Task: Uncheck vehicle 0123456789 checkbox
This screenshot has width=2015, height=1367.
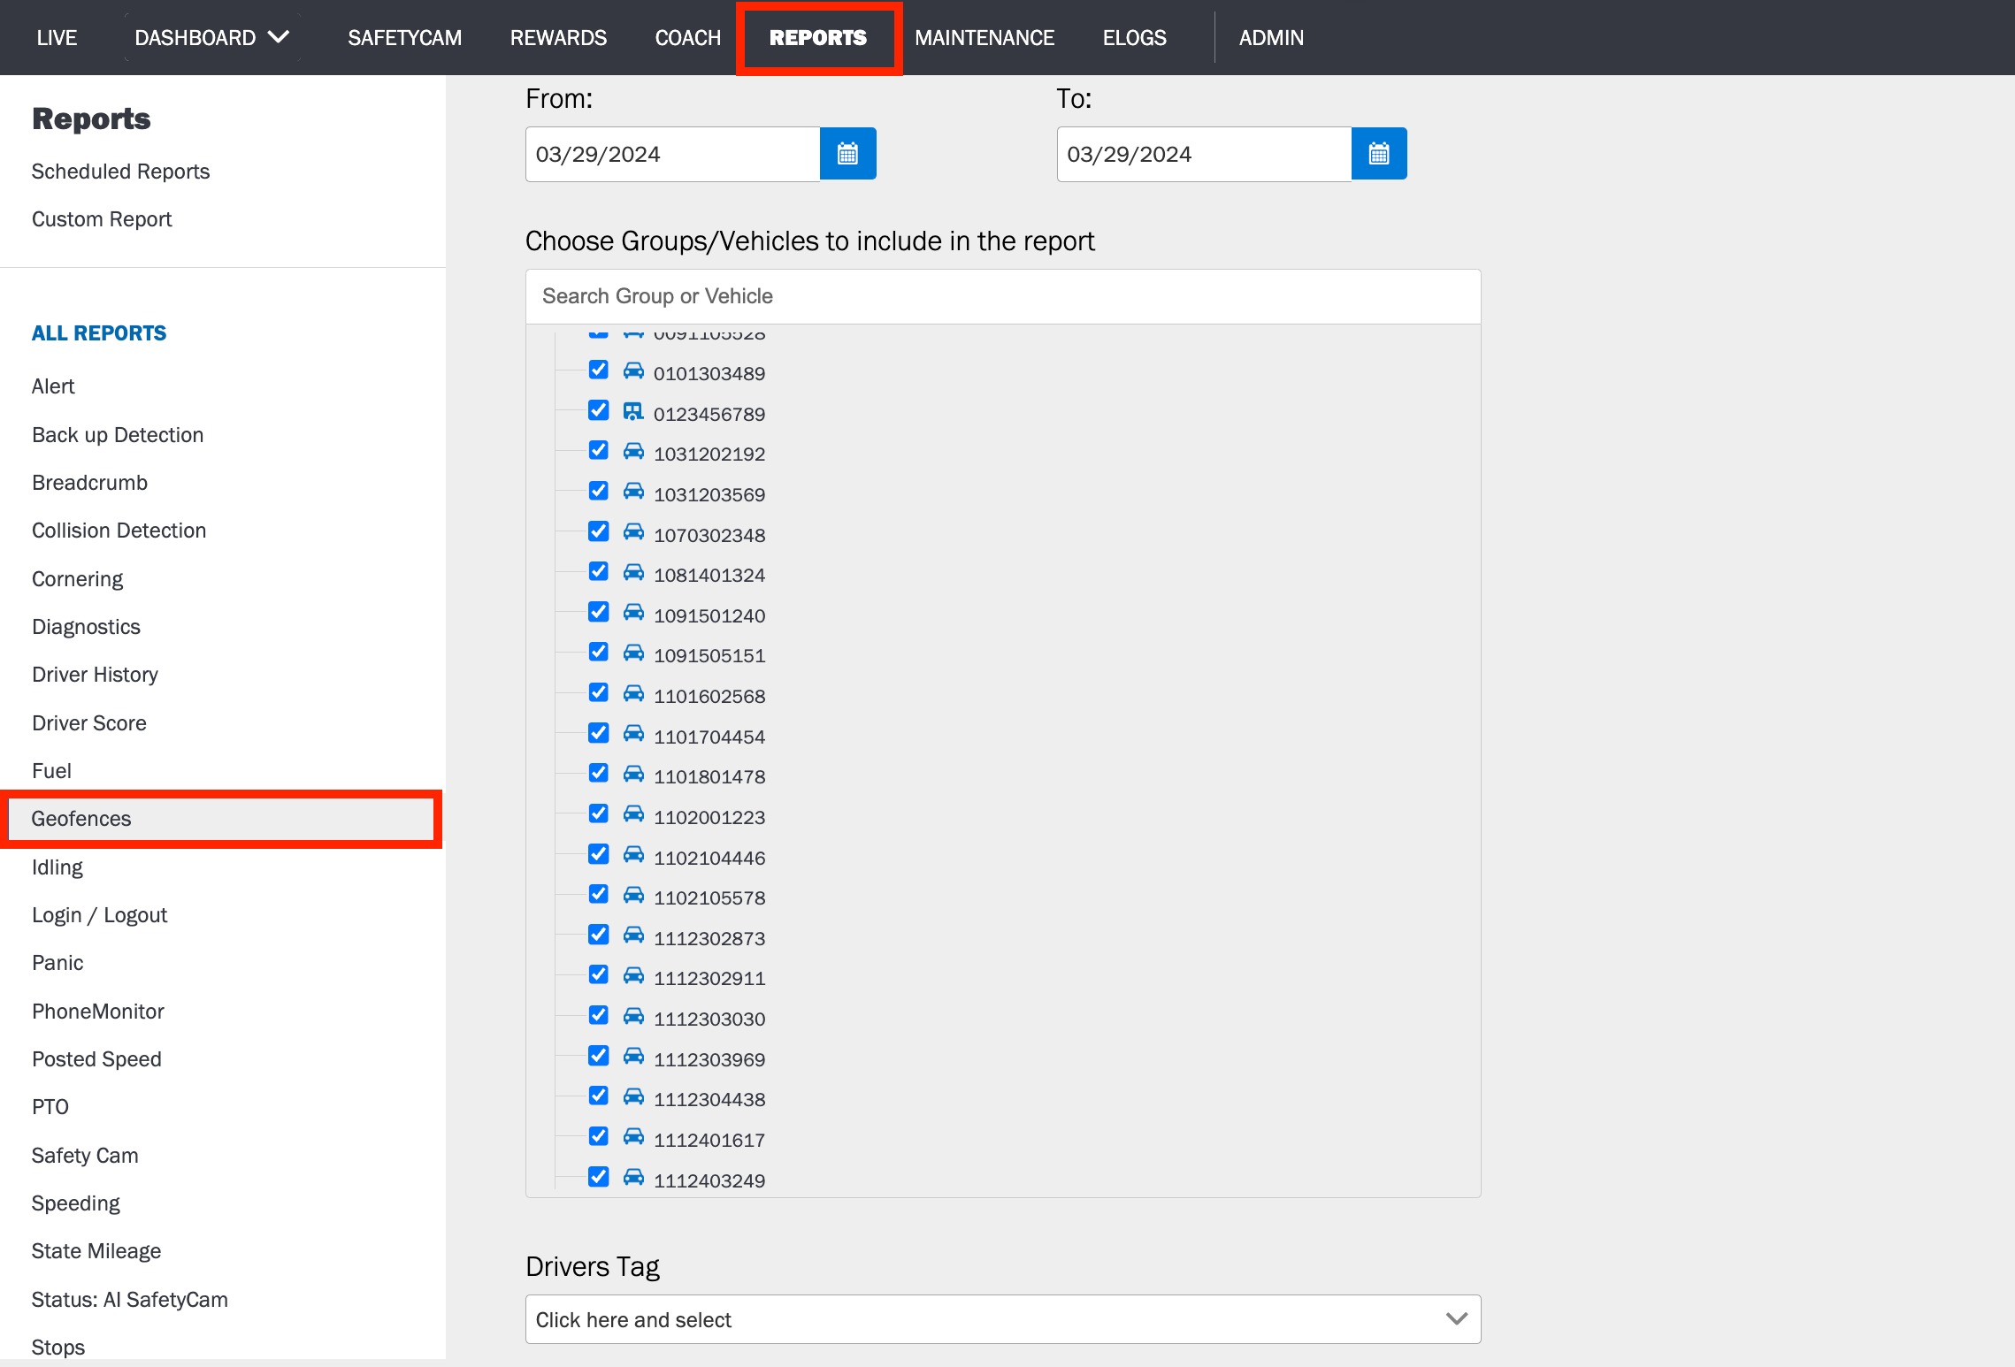Action: coord(599,410)
